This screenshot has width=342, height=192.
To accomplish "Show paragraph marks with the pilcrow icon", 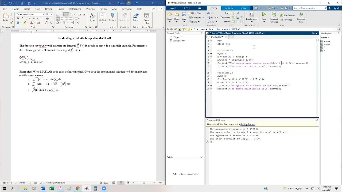I will pyautogui.click(x=78, y=23).
